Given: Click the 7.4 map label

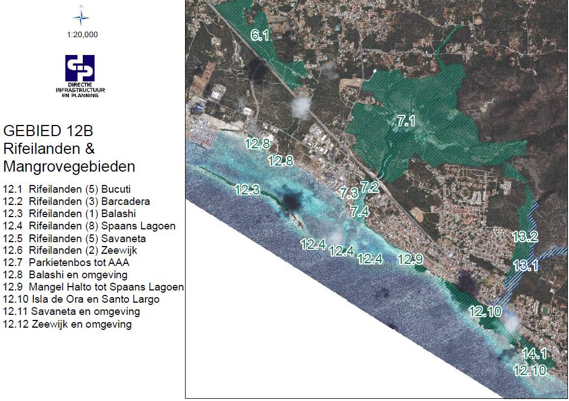Looking at the screenshot, I should point(360,211).
